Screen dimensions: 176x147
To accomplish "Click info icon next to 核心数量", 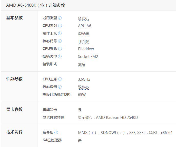I will tap(60, 87).
